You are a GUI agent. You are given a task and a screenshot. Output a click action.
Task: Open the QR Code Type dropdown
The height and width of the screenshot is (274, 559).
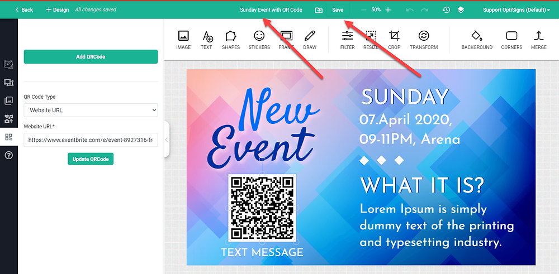(91, 110)
